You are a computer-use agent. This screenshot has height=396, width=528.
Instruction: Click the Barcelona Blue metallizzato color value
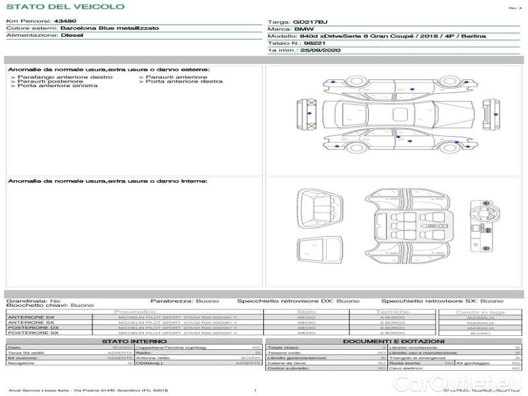[x=110, y=28]
